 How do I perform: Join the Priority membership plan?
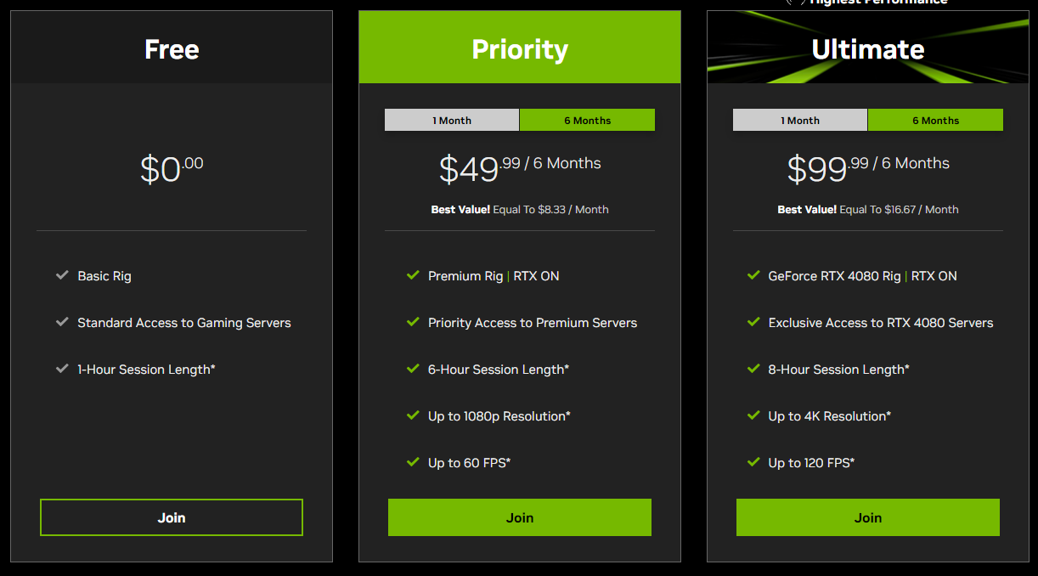click(520, 517)
